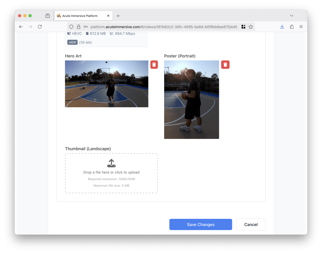Click the 494.7 Mbps bitrate value
The height and width of the screenshot is (254, 322).
pyautogui.click(x=125, y=33)
